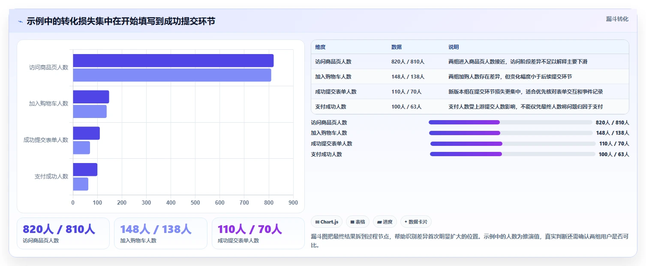Click the note starting 新版本组在提交环节
This screenshot has height=266, width=646.
526,92
